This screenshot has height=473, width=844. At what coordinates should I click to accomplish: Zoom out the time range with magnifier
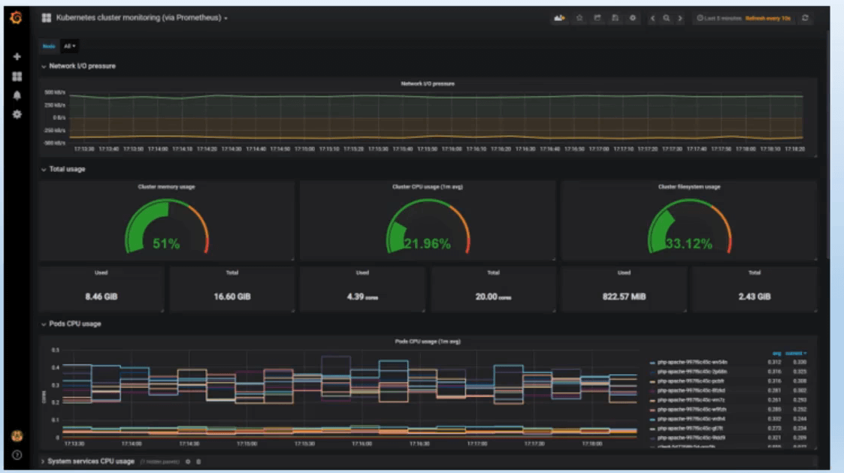667,18
